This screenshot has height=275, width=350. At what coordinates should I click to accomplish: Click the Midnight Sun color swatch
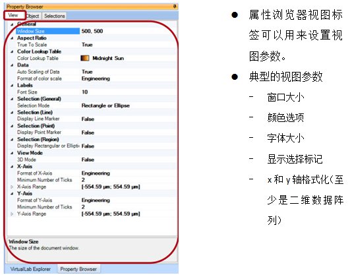[85, 58]
